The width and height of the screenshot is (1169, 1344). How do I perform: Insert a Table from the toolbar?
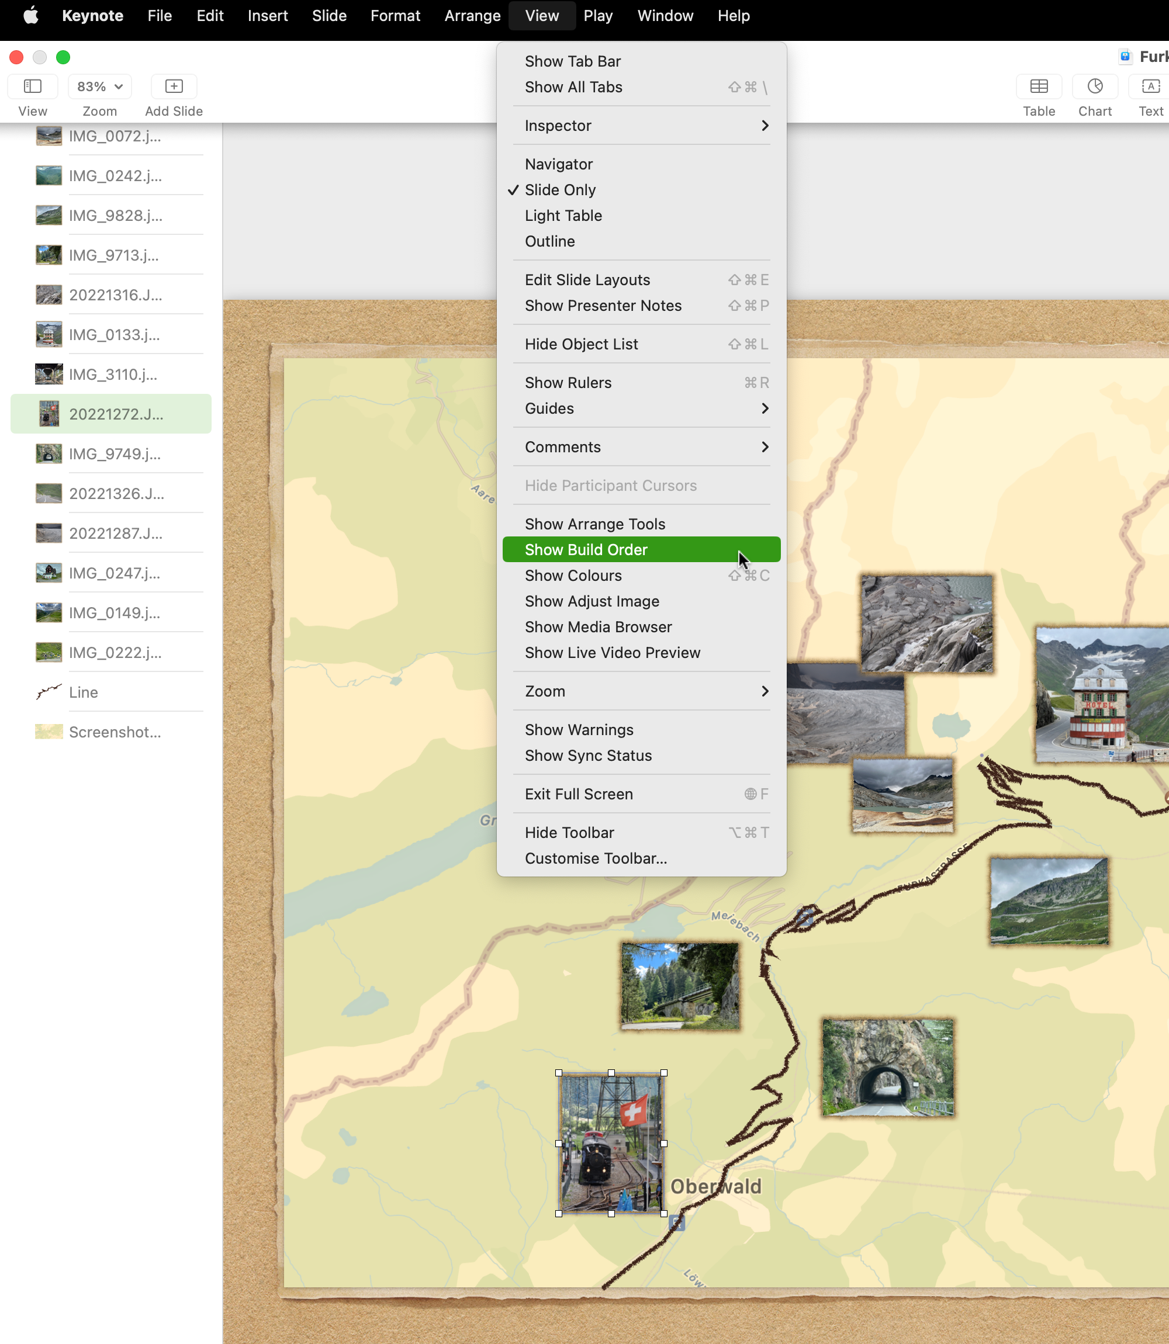tap(1039, 86)
